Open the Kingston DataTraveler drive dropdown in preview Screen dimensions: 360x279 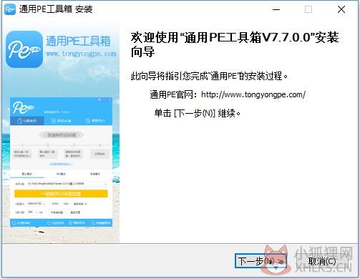[66, 184]
